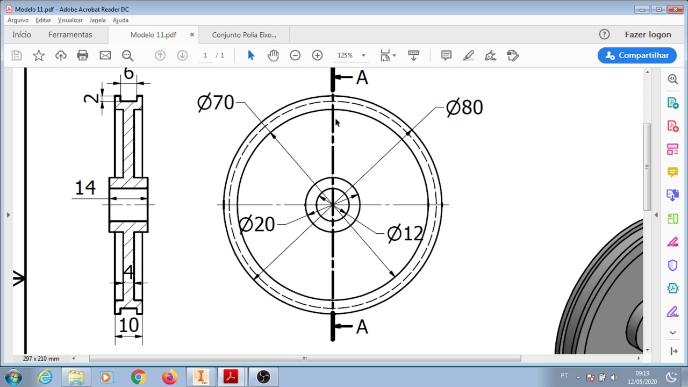Viewport: 688px width, 387px height.
Task: Zoom in with the plus button
Action: click(317, 55)
